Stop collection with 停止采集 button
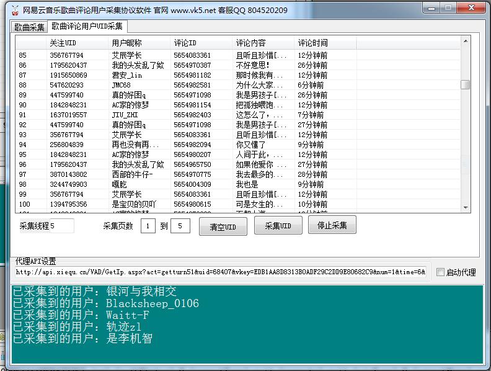The image size is (491, 371). point(332,226)
